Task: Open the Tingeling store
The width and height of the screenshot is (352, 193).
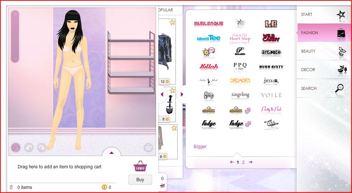Action: (x=240, y=95)
